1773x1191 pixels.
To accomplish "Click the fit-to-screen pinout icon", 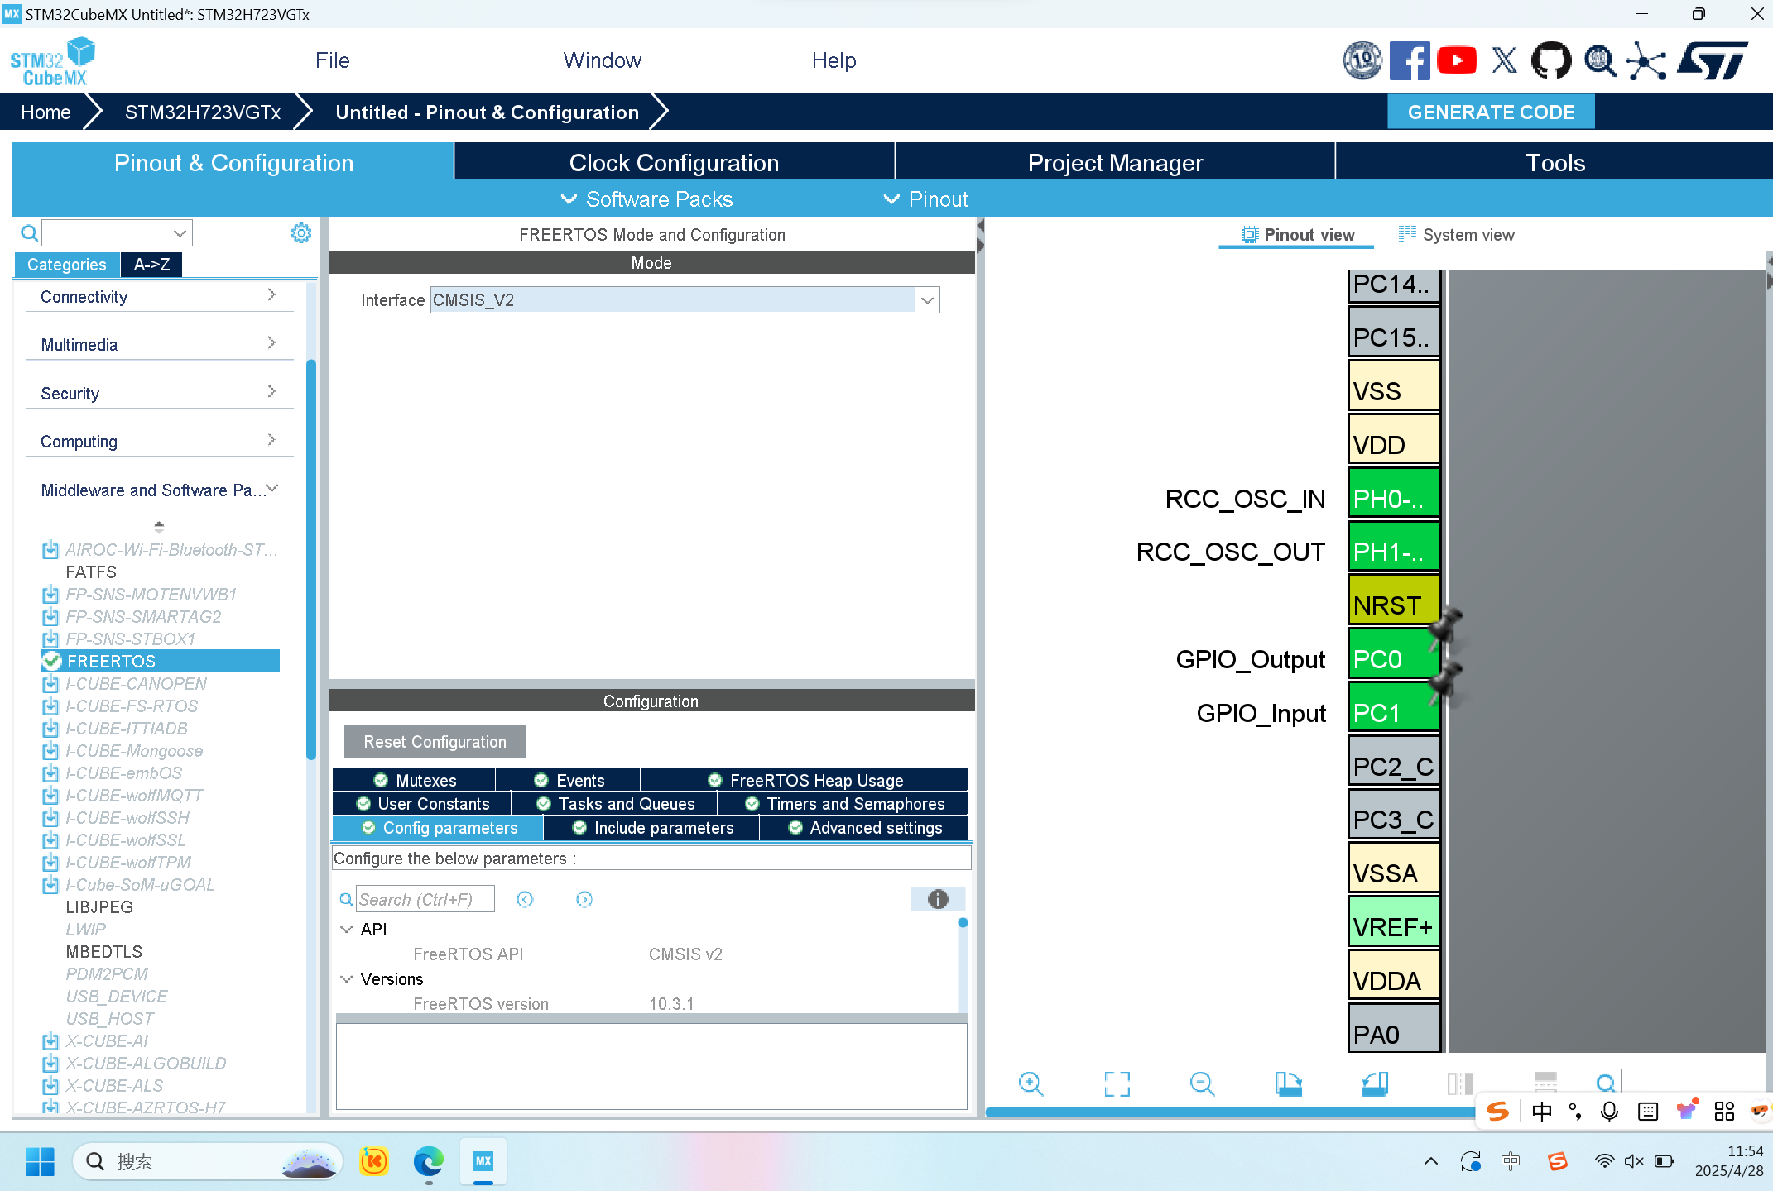I will (1117, 1083).
